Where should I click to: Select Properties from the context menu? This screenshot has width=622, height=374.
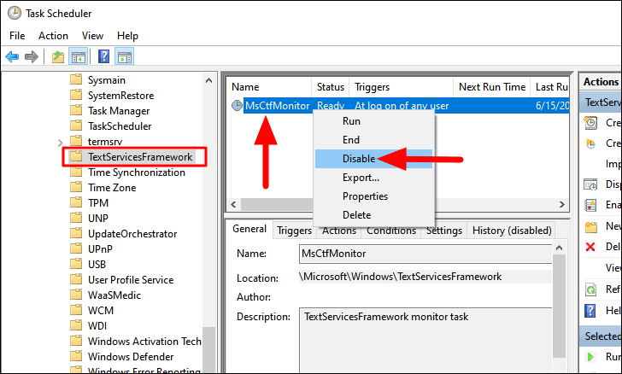click(365, 196)
